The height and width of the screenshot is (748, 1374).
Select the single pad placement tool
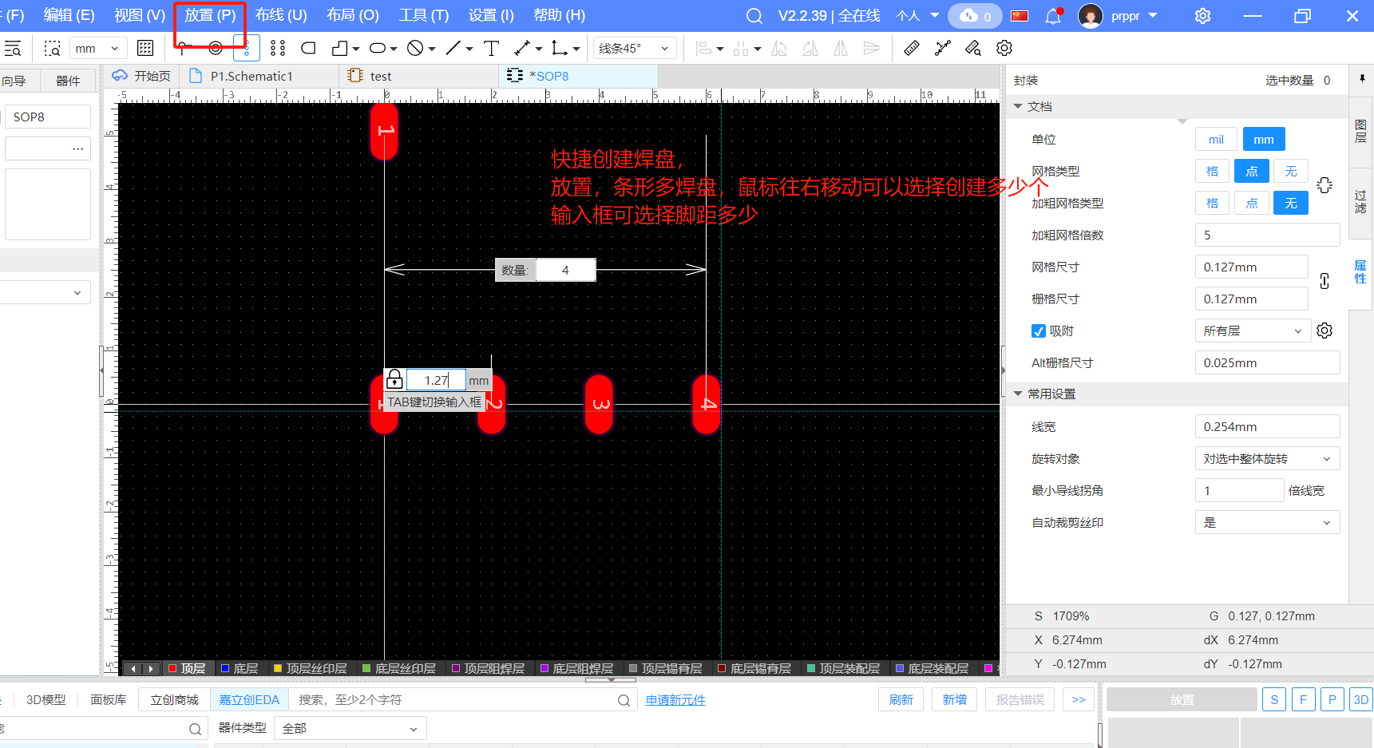(184, 48)
